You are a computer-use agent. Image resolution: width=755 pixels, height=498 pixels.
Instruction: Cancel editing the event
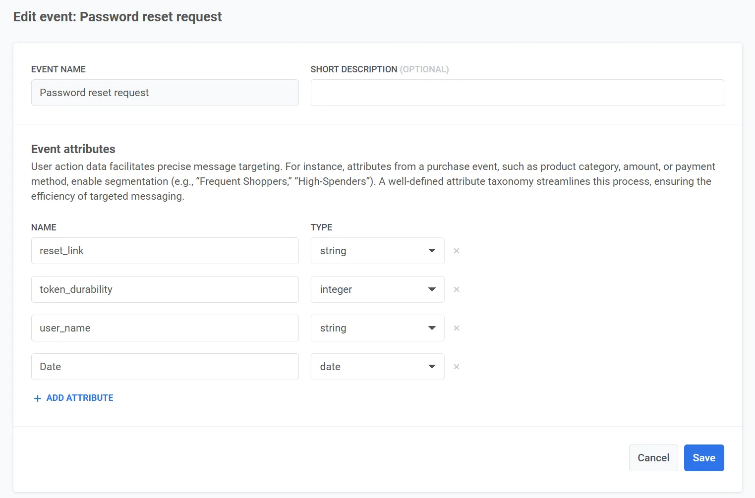click(x=653, y=457)
